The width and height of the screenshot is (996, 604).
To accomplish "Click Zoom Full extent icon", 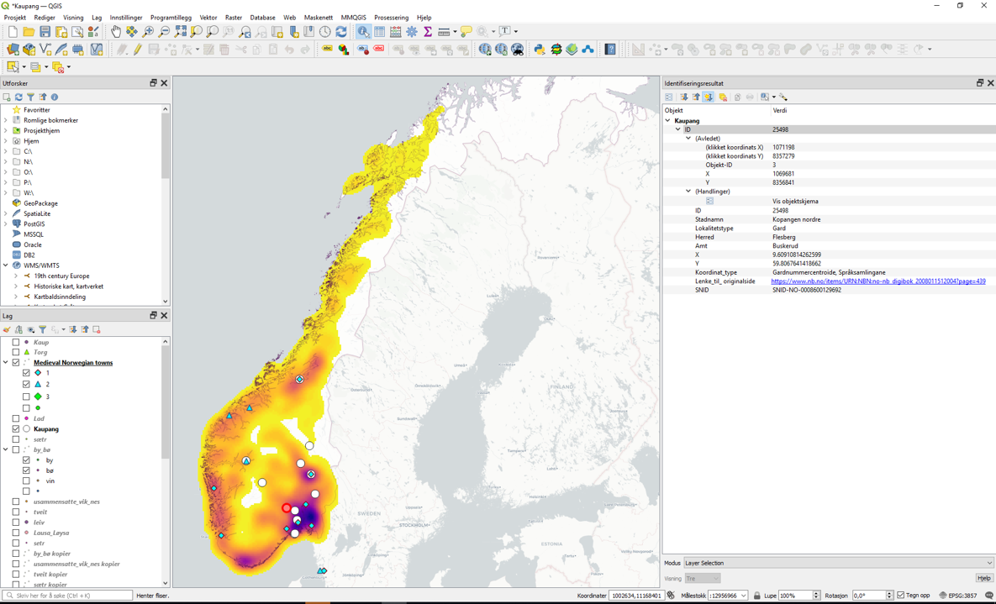I will click(x=181, y=32).
